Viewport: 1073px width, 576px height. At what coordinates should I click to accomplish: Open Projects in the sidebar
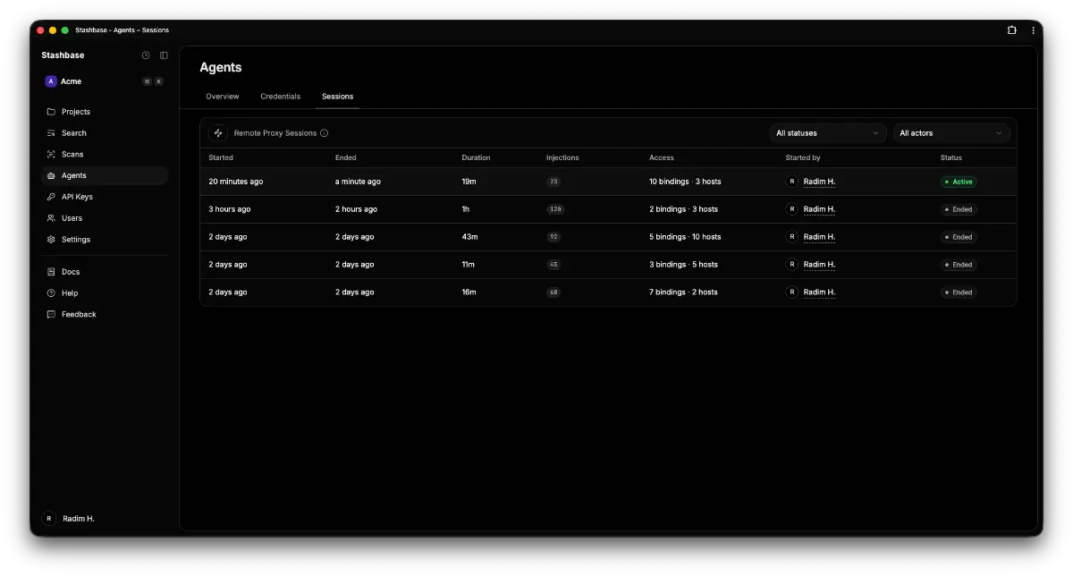[105, 112]
